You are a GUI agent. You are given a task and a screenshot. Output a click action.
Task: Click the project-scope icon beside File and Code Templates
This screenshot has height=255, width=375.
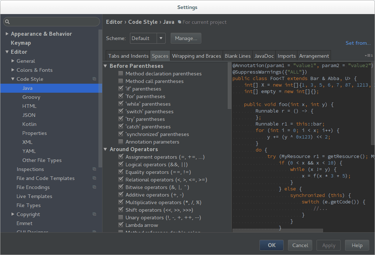coord(94,178)
